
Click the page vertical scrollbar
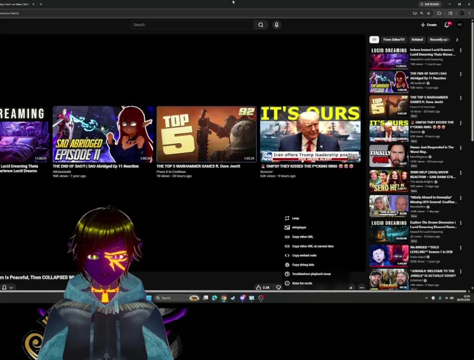[472, 81]
